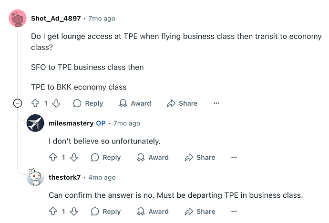Viewport: 329px width, 223px height.
Task: Upvote milesmastery's reply
Action: click(53, 157)
